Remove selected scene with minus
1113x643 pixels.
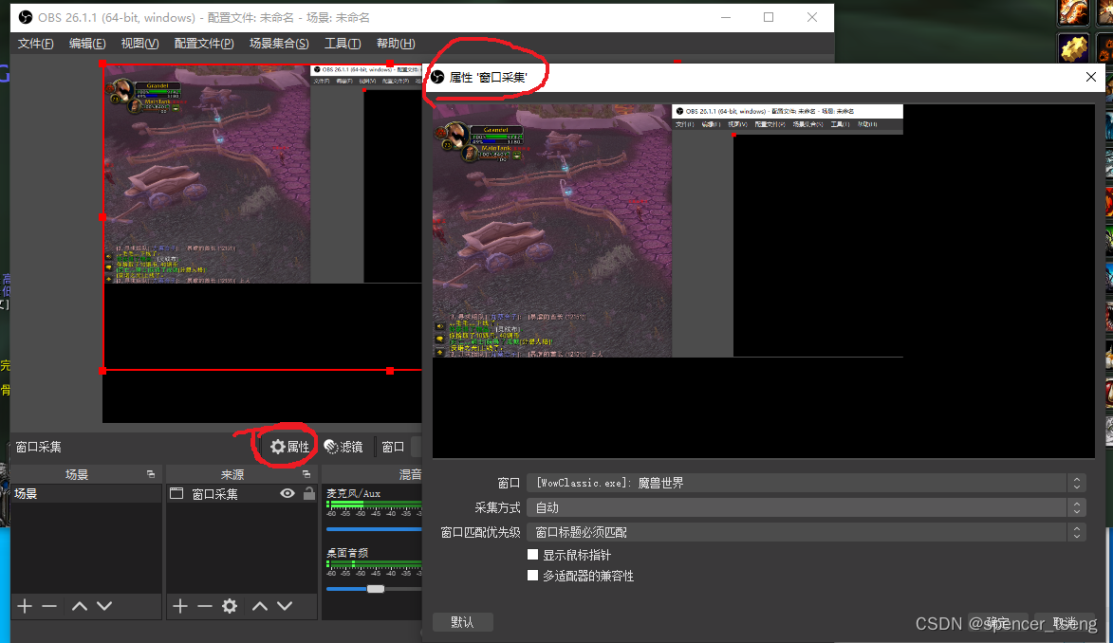pos(49,606)
